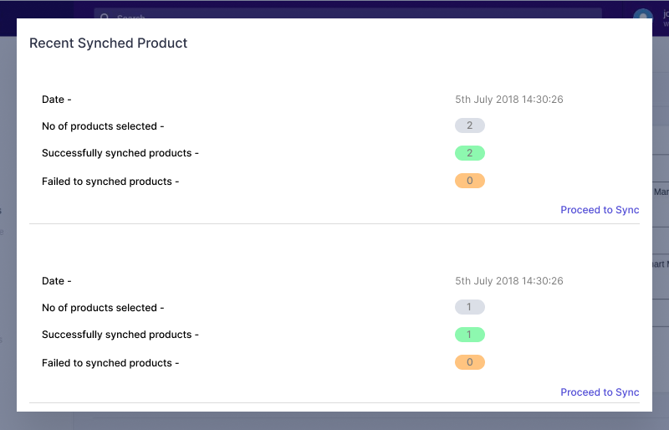Click the green badge showing 1 synched product
Screen dimensions: 669x430
coord(470,335)
